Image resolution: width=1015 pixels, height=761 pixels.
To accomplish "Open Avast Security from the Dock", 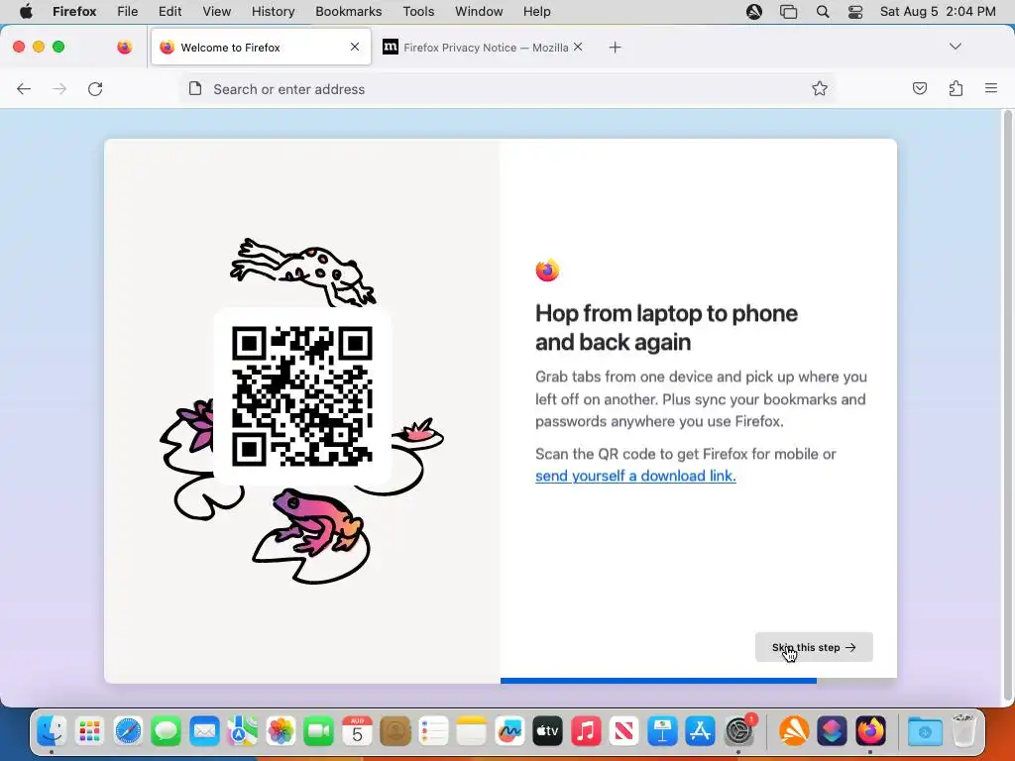I will point(794,731).
